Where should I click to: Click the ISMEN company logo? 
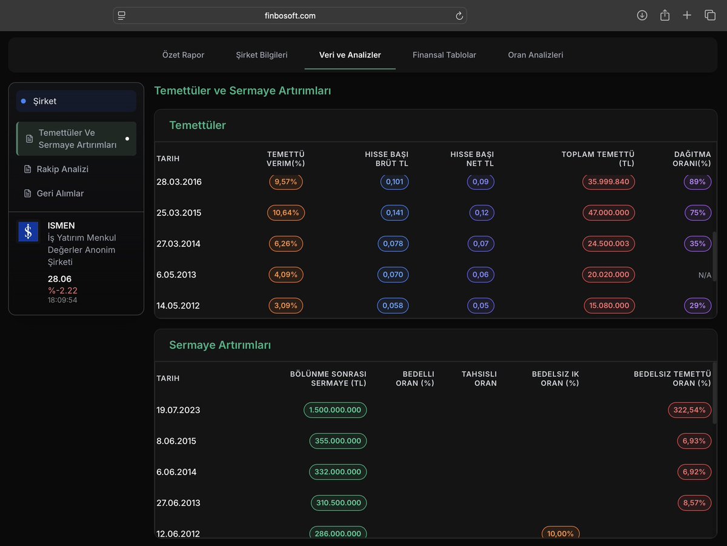28,231
